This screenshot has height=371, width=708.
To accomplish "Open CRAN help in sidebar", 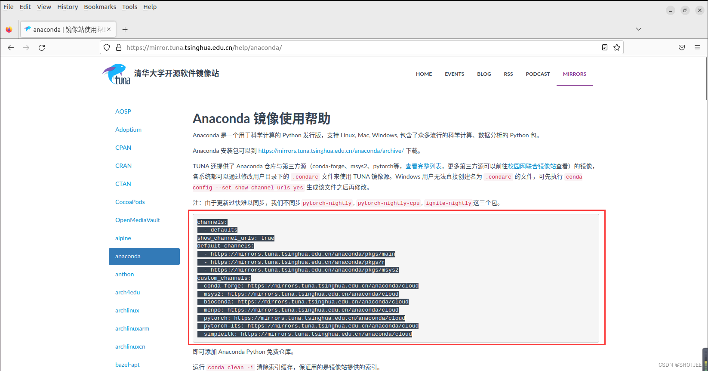I will pos(123,166).
